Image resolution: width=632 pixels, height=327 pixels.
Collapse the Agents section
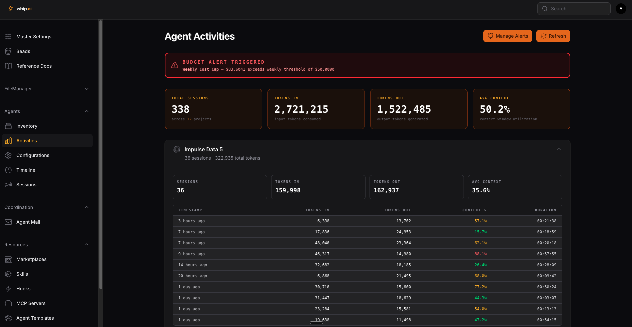pyautogui.click(x=87, y=111)
